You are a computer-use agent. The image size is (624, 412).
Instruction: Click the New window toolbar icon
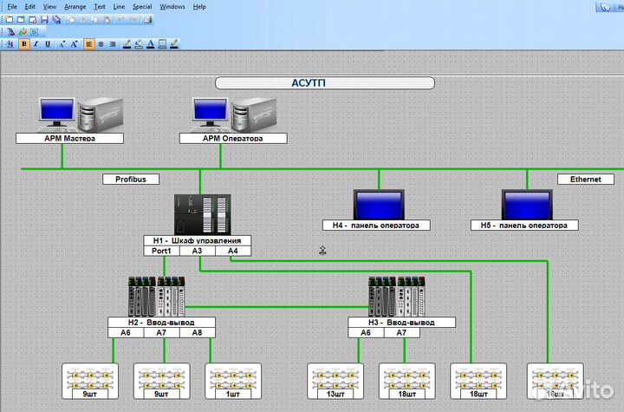tap(11, 18)
